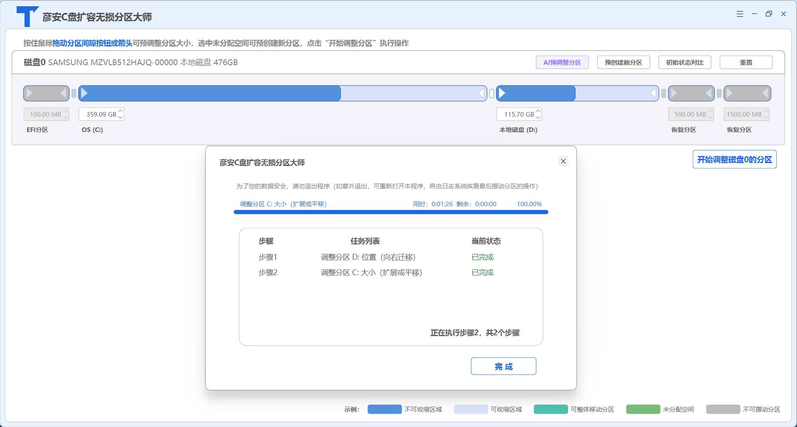797x427 pixels.
Task: Click the left arrow of the EFI partition block
Action: [29, 93]
